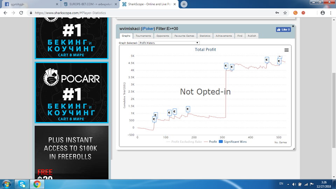Image resolution: width=336 pixels, height=189 pixels.
Task: Open the Opponents tab
Action: click(x=163, y=36)
